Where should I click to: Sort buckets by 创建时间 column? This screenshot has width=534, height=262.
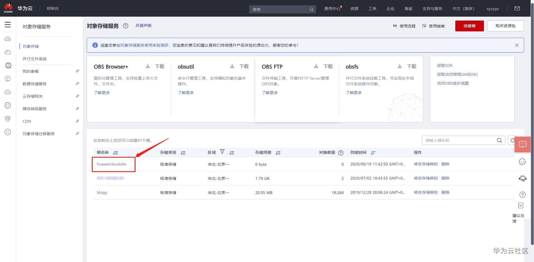[373, 153]
